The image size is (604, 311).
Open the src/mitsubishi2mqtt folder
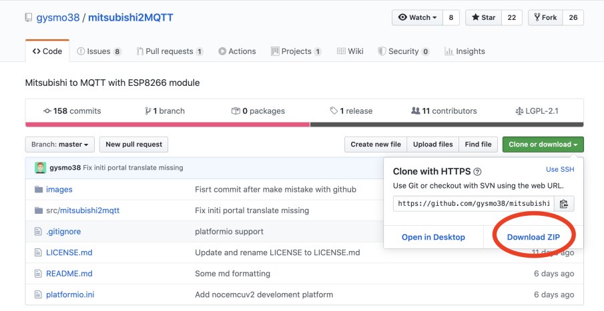click(83, 210)
